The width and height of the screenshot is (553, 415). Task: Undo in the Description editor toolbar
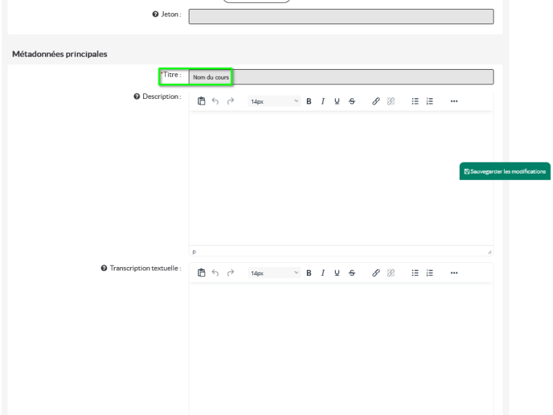(215, 101)
